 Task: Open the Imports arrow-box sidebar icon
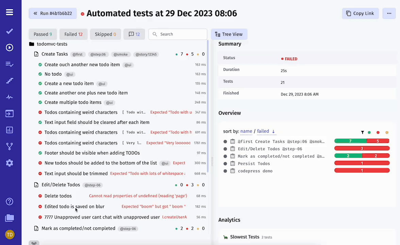click(x=10, y=114)
